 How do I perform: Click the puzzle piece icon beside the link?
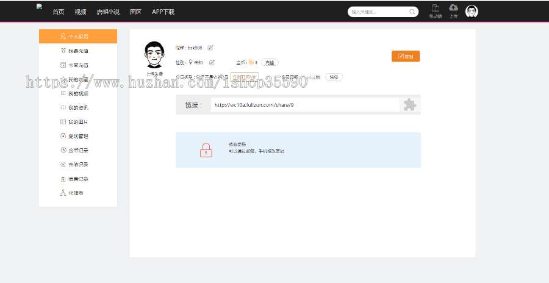(410, 105)
